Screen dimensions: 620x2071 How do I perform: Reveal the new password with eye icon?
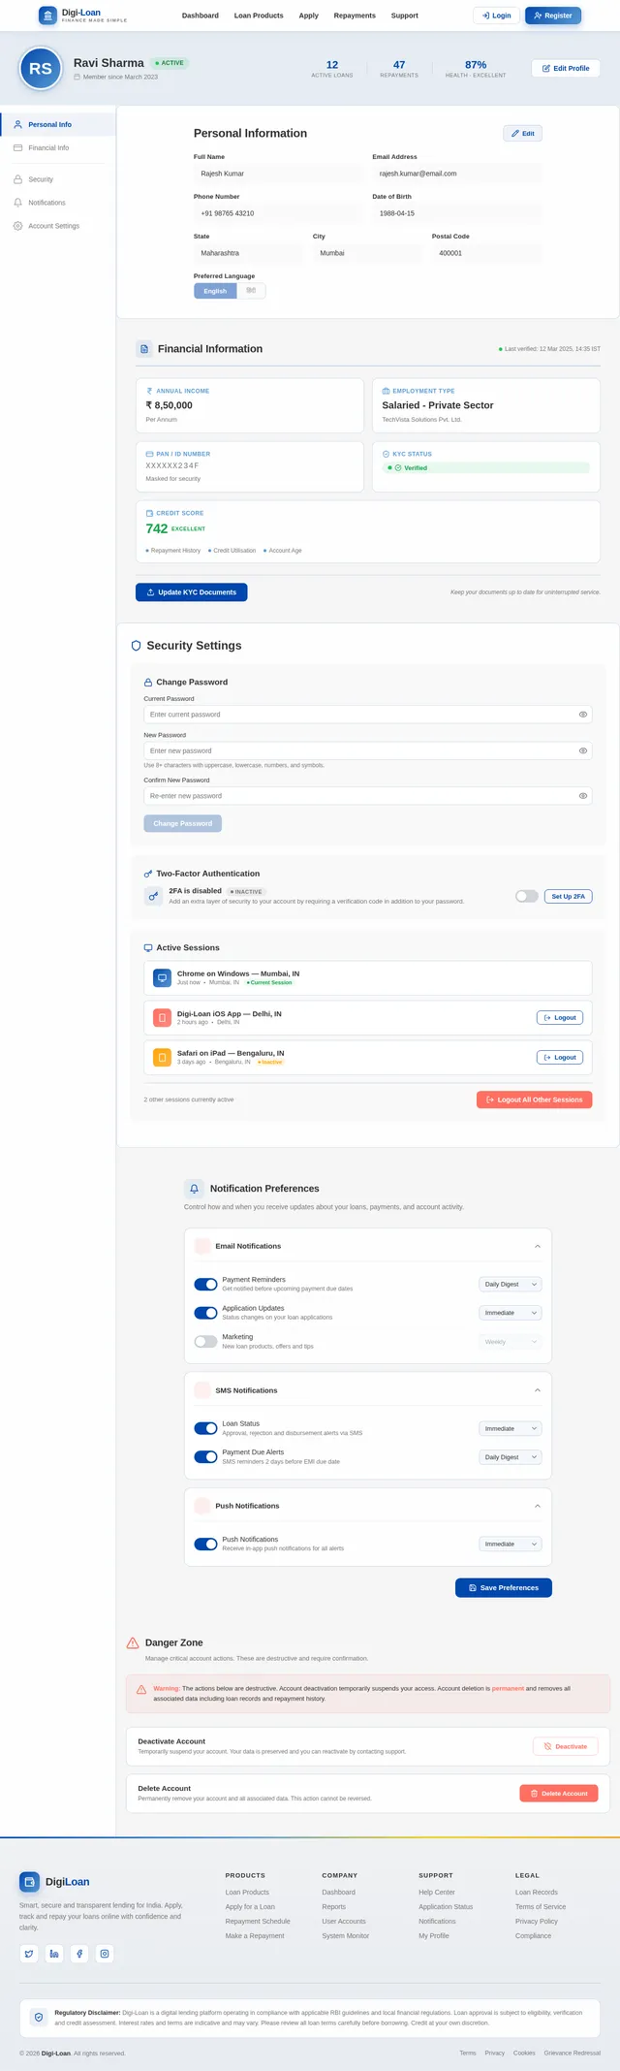click(x=583, y=750)
